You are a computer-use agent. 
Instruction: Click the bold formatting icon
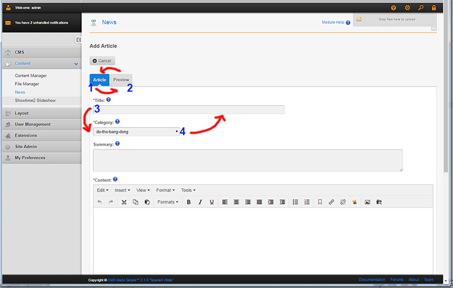[x=189, y=202]
